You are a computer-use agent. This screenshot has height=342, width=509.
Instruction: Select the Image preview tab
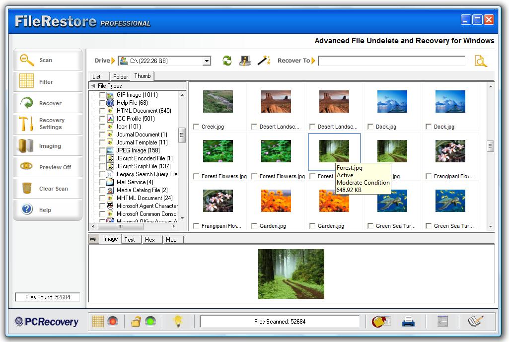tap(110, 239)
